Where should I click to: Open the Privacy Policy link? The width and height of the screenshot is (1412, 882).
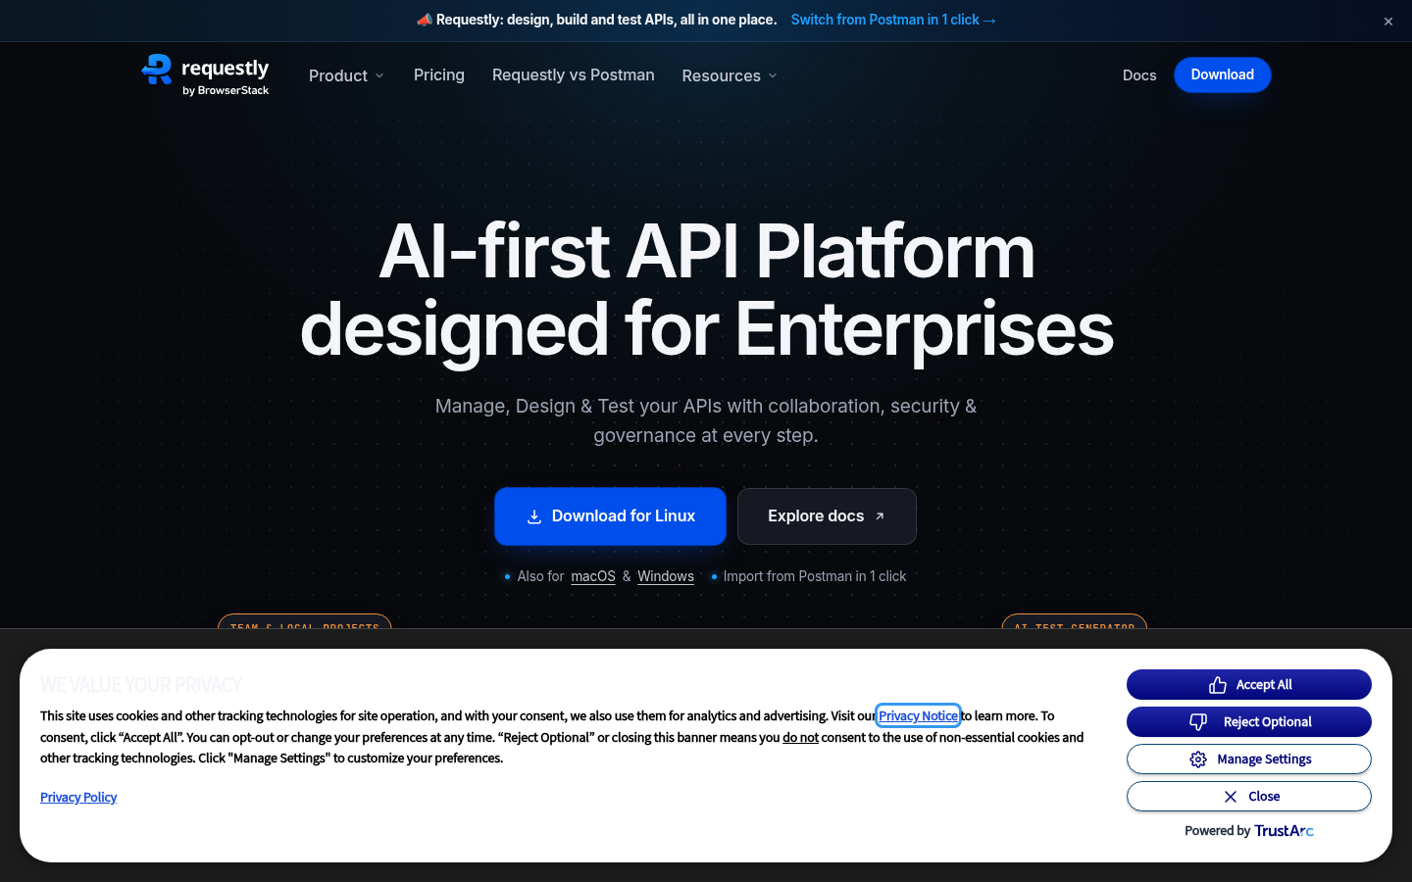[78, 798]
